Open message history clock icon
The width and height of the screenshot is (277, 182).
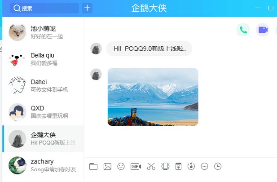pos(218,166)
